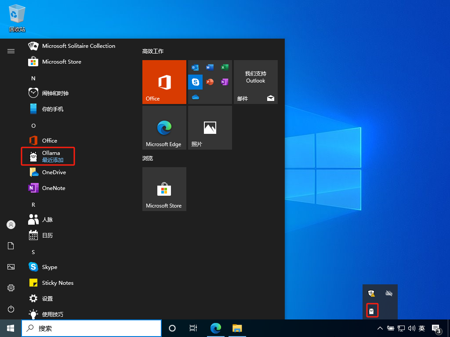
Task: Expand the Start menu hamburger navigation
Action: pyautogui.click(x=11, y=51)
